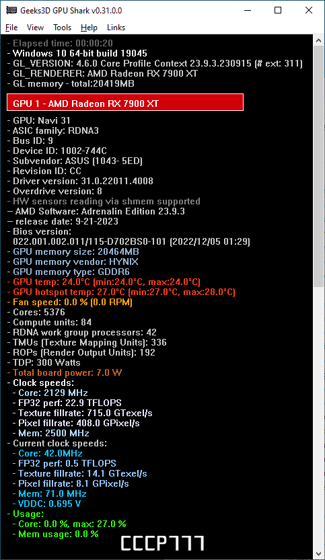The height and width of the screenshot is (560, 325).
Task: Click the Fan speed reading line
Action: pos(70,302)
